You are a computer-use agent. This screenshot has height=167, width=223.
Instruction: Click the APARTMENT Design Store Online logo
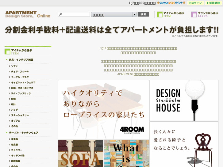tap(28, 14)
